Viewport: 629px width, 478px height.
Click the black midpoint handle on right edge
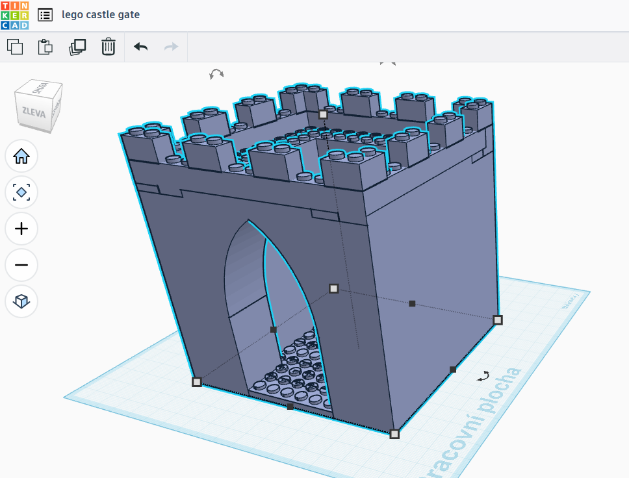point(453,370)
